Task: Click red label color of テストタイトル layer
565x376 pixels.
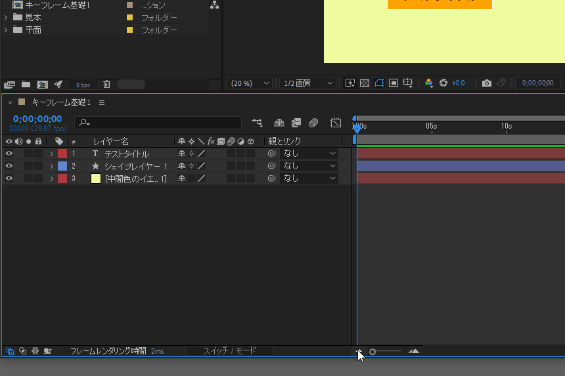Action: click(x=62, y=154)
